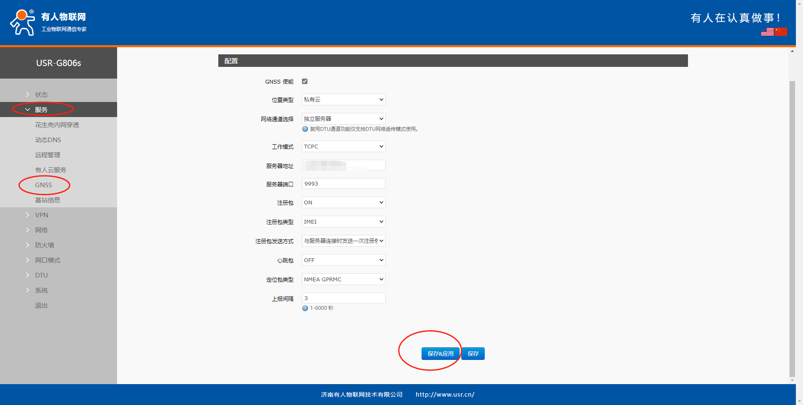The image size is (803, 405).
Task: Toggle the GNSS 使能 checkbox
Action: pyautogui.click(x=304, y=82)
